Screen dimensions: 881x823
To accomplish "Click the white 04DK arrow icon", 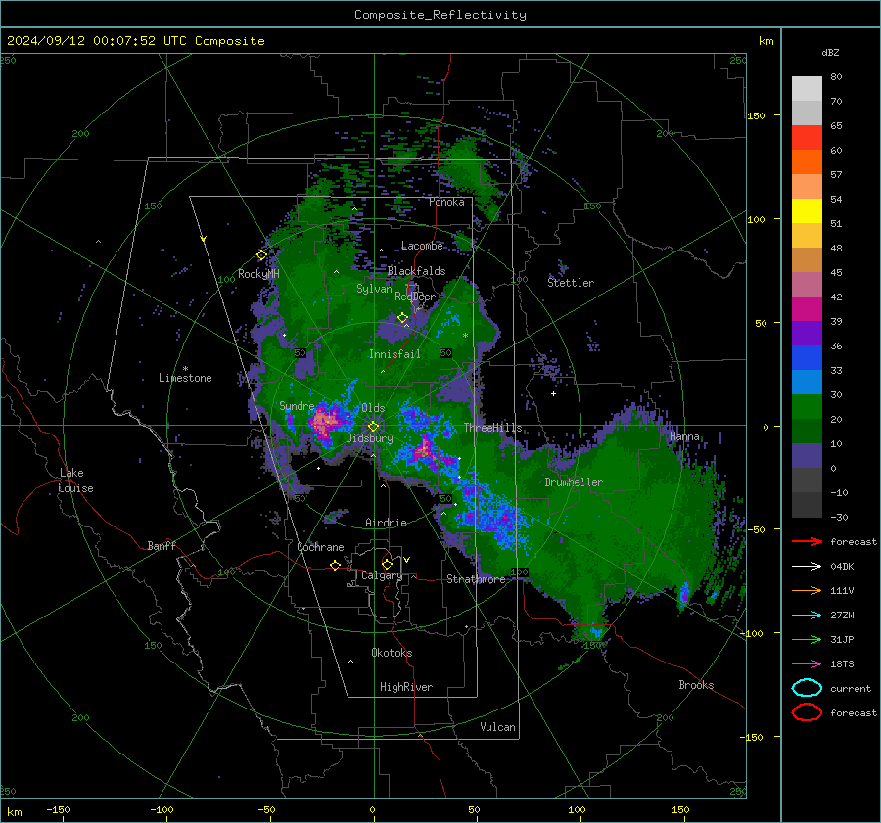I will pyautogui.click(x=807, y=566).
